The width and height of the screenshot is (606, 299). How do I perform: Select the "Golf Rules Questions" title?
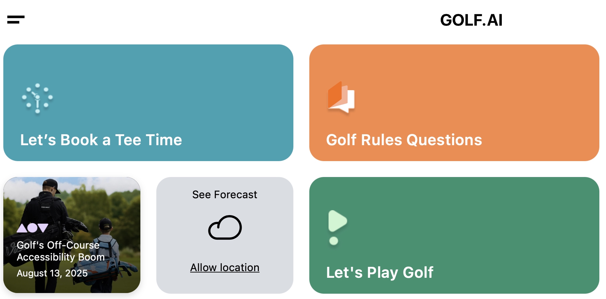click(404, 140)
